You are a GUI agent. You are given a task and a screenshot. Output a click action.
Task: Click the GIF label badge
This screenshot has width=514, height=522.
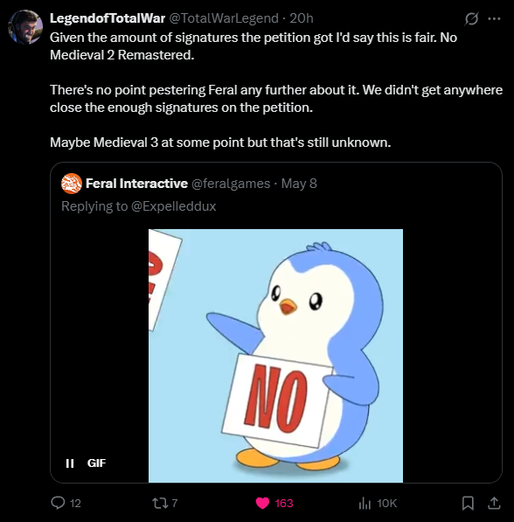tap(96, 463)
